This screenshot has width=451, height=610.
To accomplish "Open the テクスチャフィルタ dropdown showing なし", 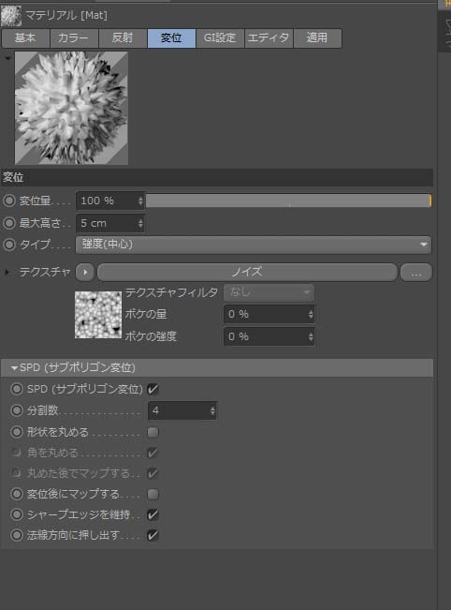I will click(x=269, y=292).
